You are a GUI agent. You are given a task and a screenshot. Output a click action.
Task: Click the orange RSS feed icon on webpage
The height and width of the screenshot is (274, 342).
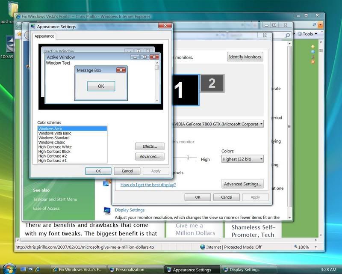coord(313,62)
